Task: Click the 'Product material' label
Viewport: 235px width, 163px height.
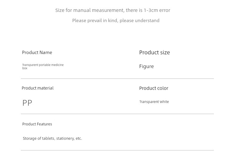Action: click(x=37, y=88)
